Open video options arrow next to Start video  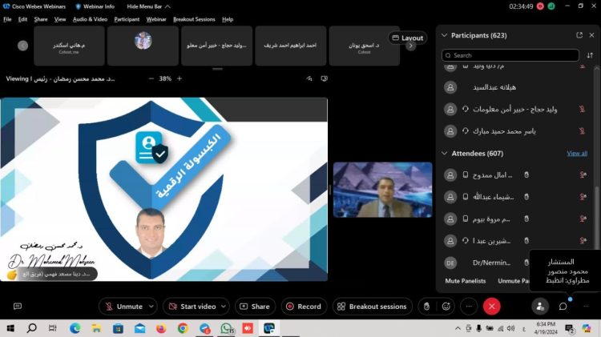pos(224,307)
